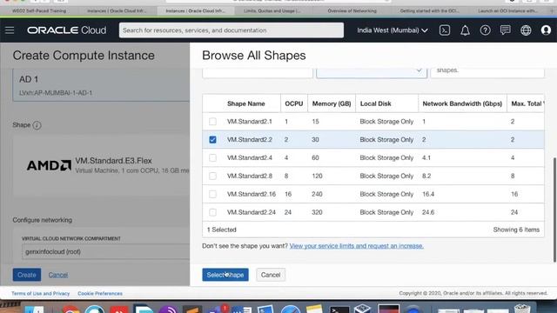The width and height of the screenshot is (557, 313).
Task: Click the Shape info icon
Action: tap(37, 125)
